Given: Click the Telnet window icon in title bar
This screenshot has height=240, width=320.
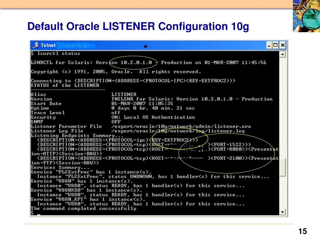Looking at the screenshot, I should 35,45.
